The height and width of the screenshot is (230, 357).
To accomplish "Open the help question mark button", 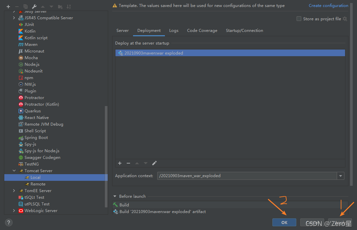I will 9,222.
